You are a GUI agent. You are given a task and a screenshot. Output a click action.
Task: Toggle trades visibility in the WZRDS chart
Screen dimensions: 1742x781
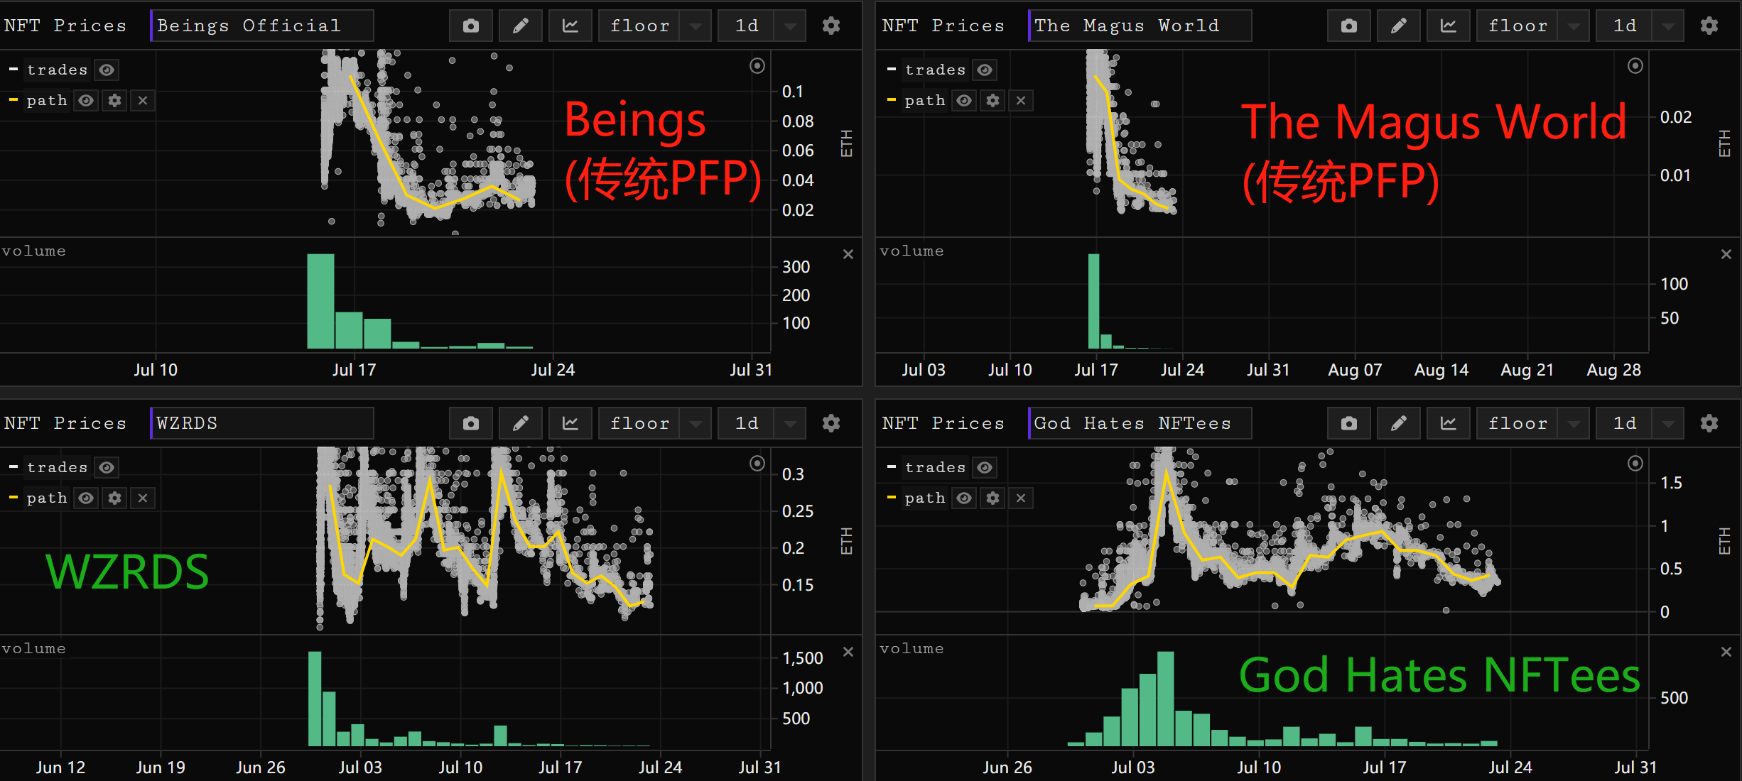[107, 468]
